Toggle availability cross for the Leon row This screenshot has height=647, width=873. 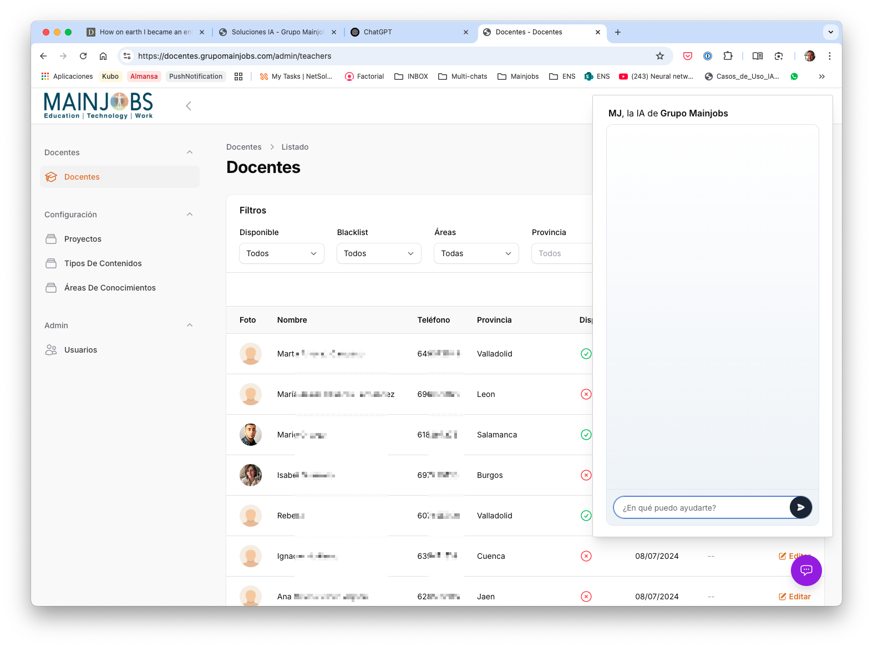586,394
